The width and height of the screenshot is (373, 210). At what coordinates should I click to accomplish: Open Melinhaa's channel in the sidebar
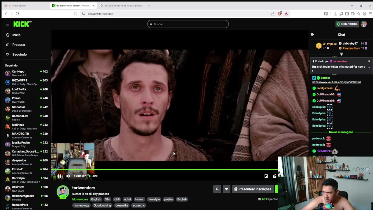click(x=26, y=127)
